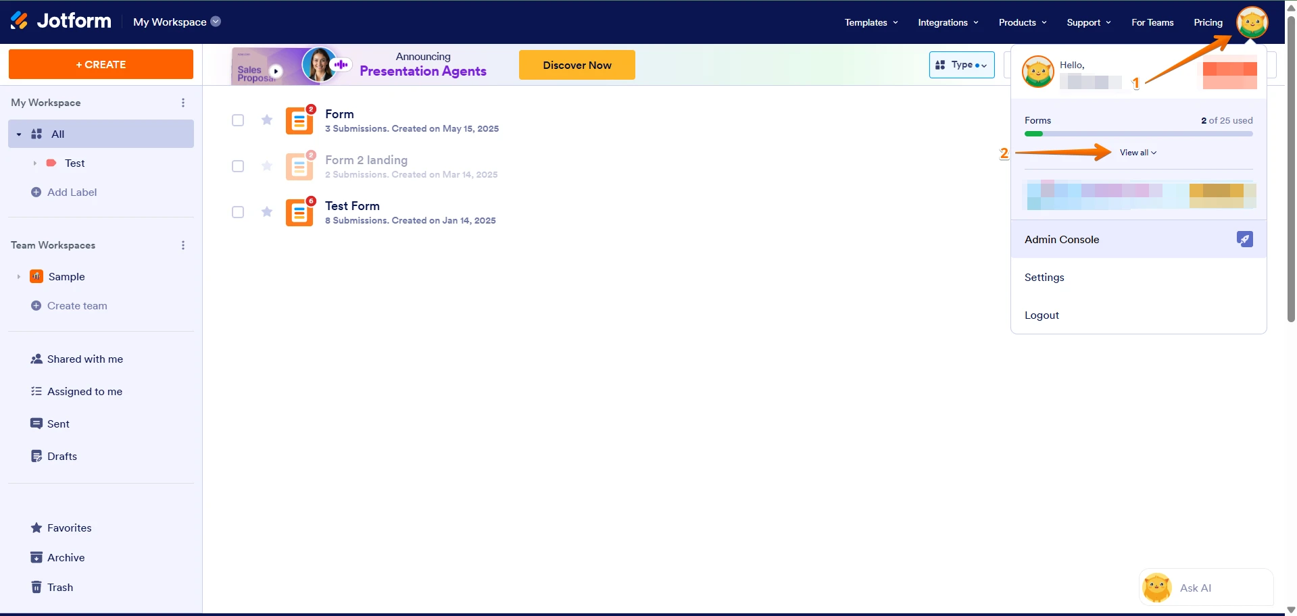This screenshot has width=1297, height=616.
Task: Open the Shared with me section
Action: click(x=84, y=359)
